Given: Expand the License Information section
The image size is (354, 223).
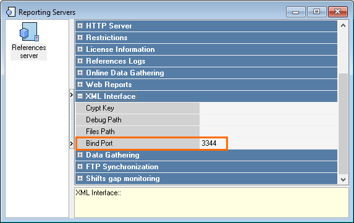Looking at the screenshot, I should point(80,49).
